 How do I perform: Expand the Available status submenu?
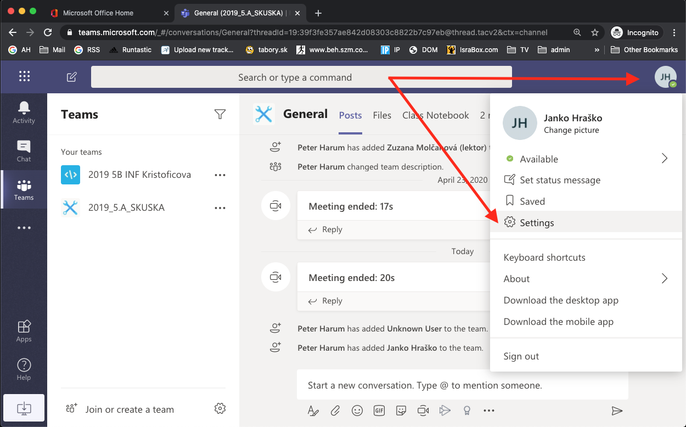(x=664, y=159)
